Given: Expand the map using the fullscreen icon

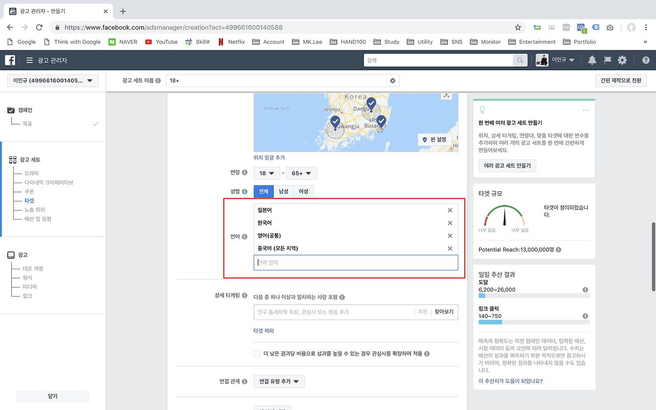Looking at the screenshot, I should tap(446, 95).
